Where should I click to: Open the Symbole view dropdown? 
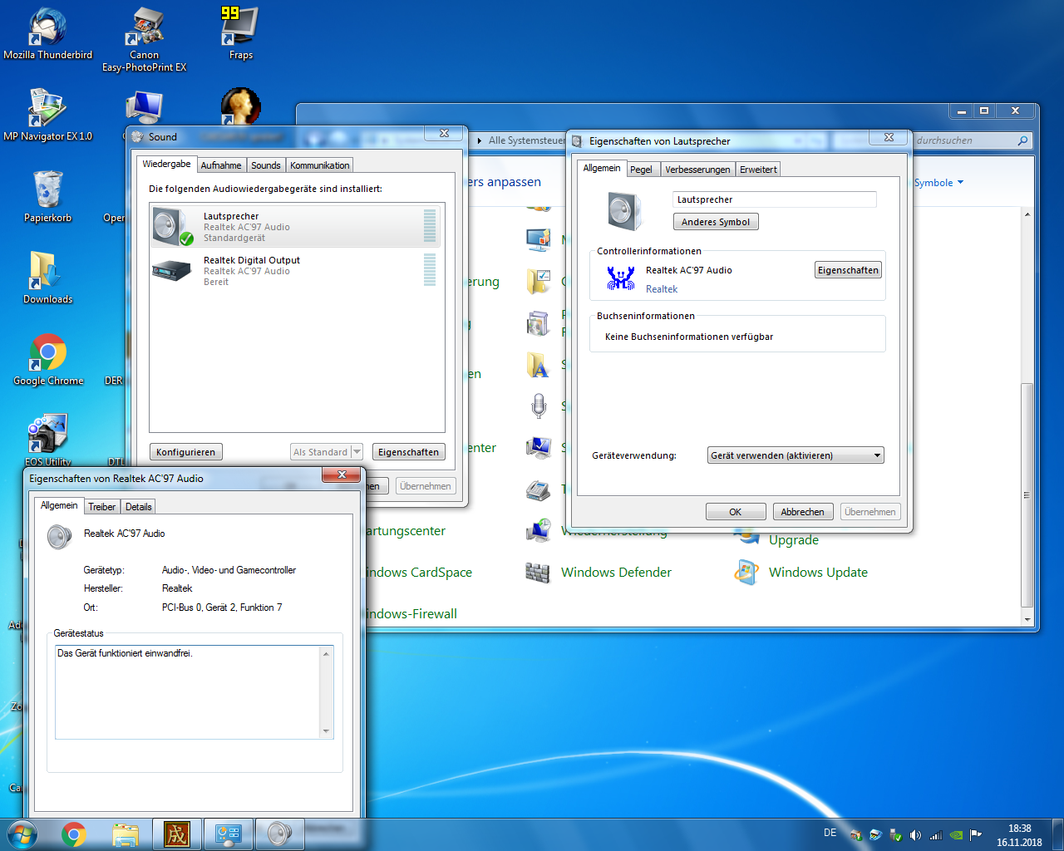click(938, 183)
